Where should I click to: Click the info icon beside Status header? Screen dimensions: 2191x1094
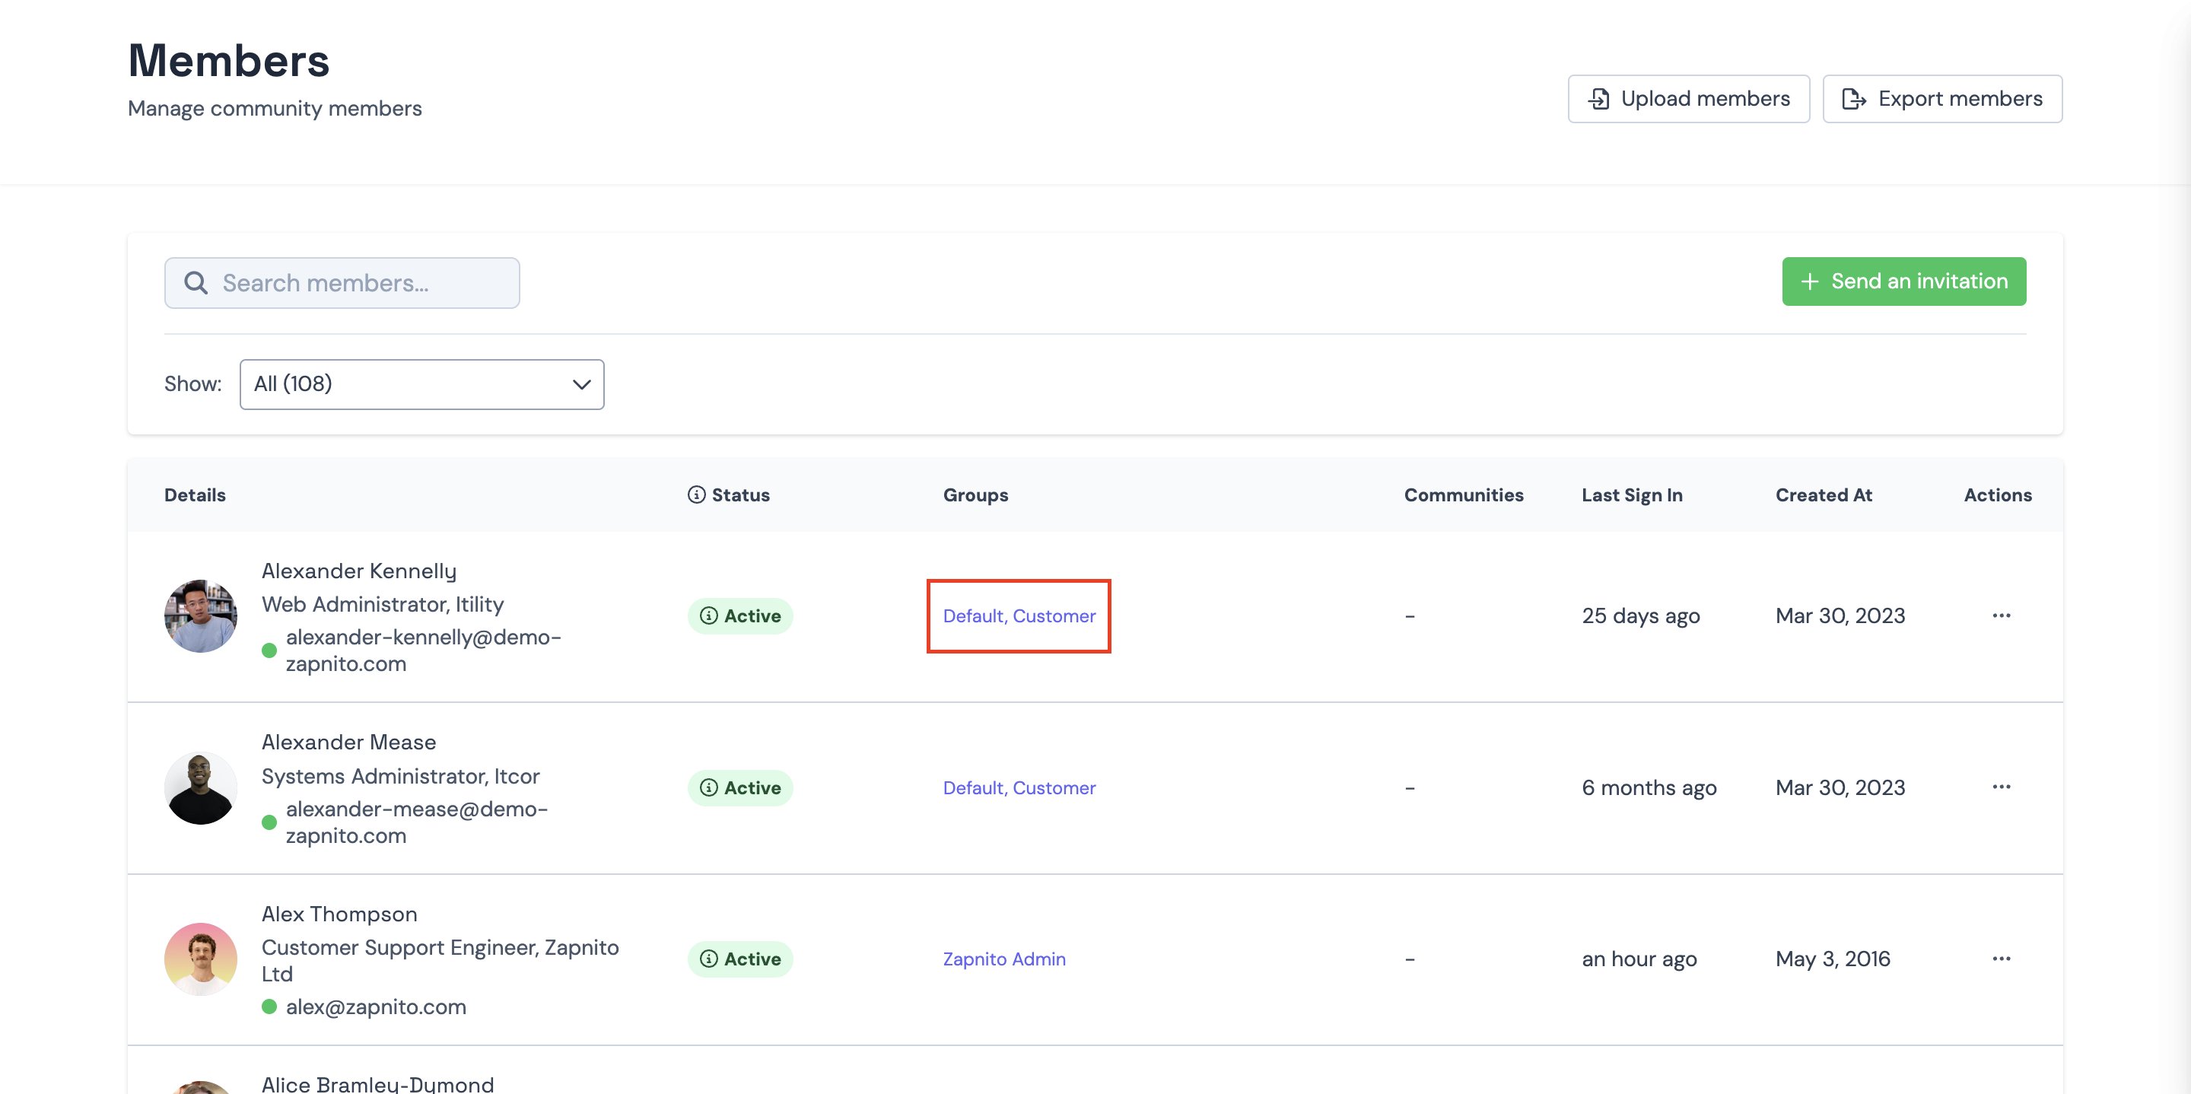pos(696,495)
